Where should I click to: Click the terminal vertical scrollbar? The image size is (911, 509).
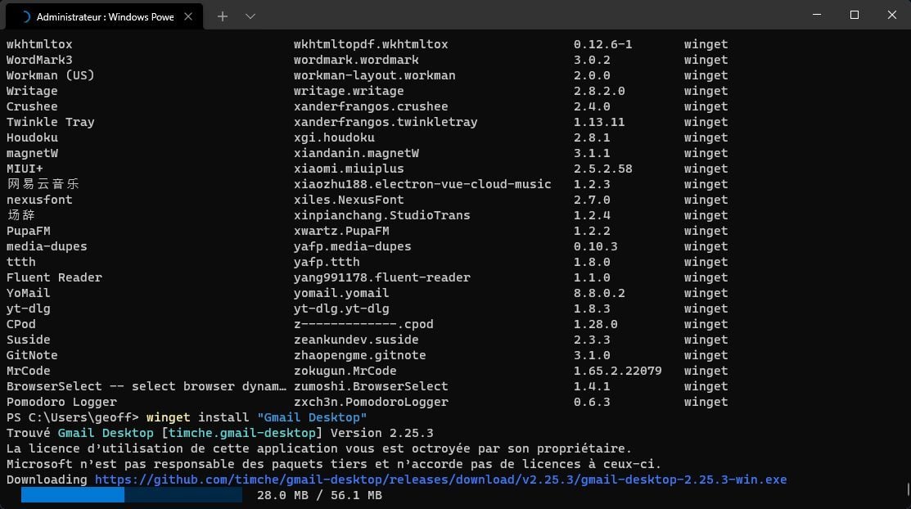[908, 489]
